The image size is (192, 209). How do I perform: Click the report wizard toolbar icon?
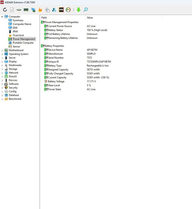pos(47,10)
